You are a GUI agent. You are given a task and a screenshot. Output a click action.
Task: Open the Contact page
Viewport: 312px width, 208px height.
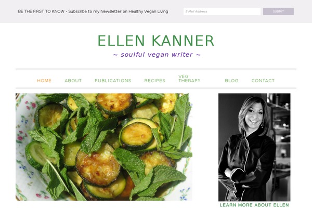(x=263, y=81)
